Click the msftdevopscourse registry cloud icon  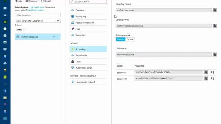pyautogui.click(x=18, y=37)
